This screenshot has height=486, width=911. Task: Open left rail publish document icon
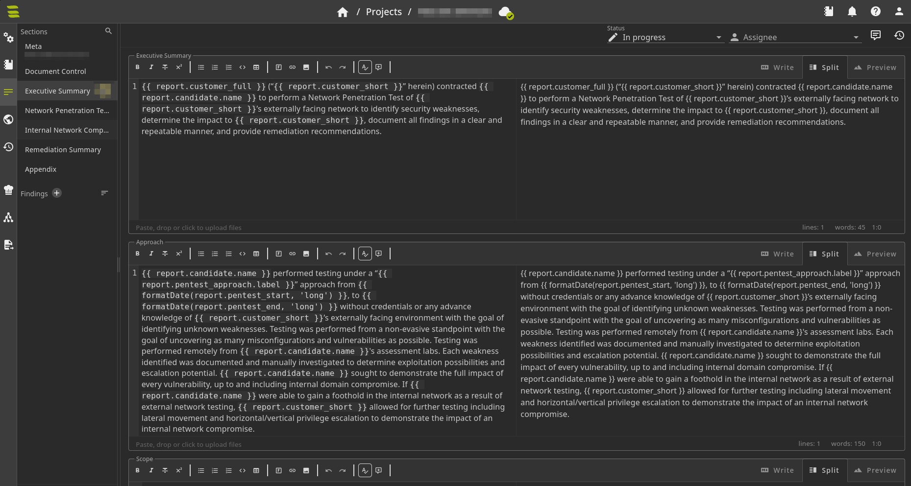[8, 245]
